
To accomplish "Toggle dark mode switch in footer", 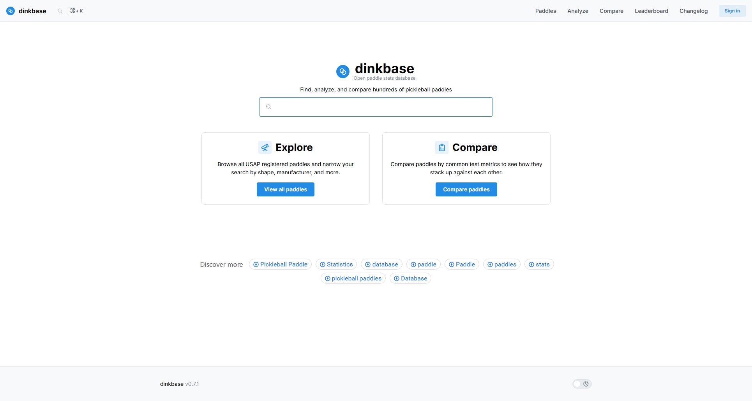I will click(x=582, y=384).
